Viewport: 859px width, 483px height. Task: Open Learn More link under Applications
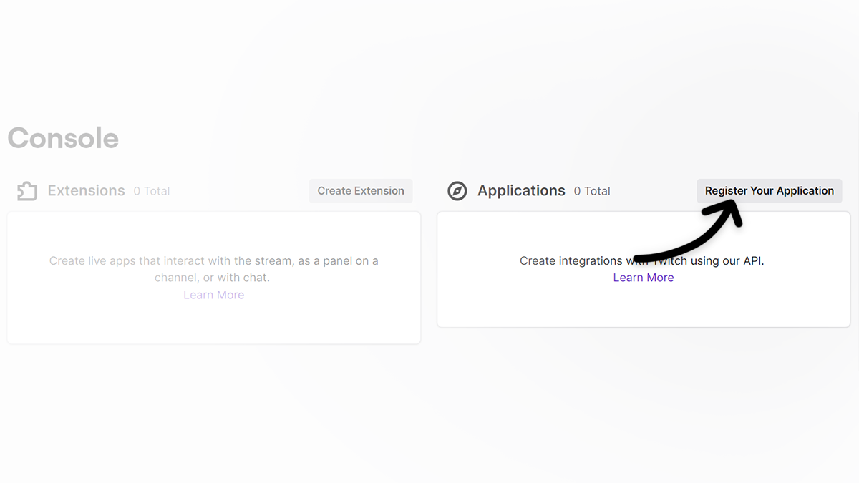[x=644, y=278]
